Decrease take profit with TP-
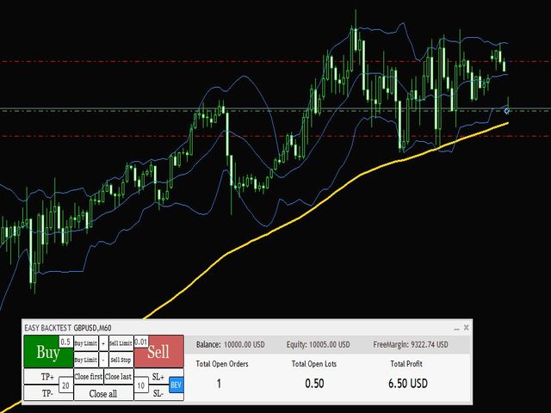Image resolution: width=551 pixels, height=413 pixels. pyautogui.click(x=46, y=393)
